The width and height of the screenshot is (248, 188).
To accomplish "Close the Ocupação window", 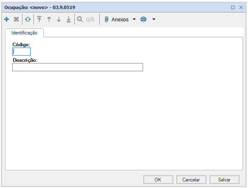I will click(241, 7).
